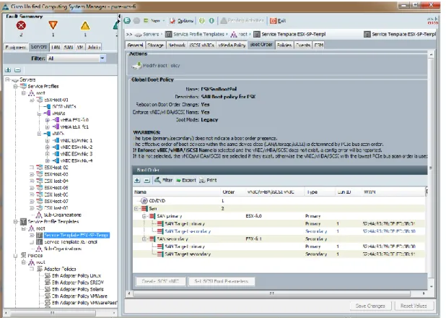Expand vNIC ESXvNic-2 node

click(48, 147)
